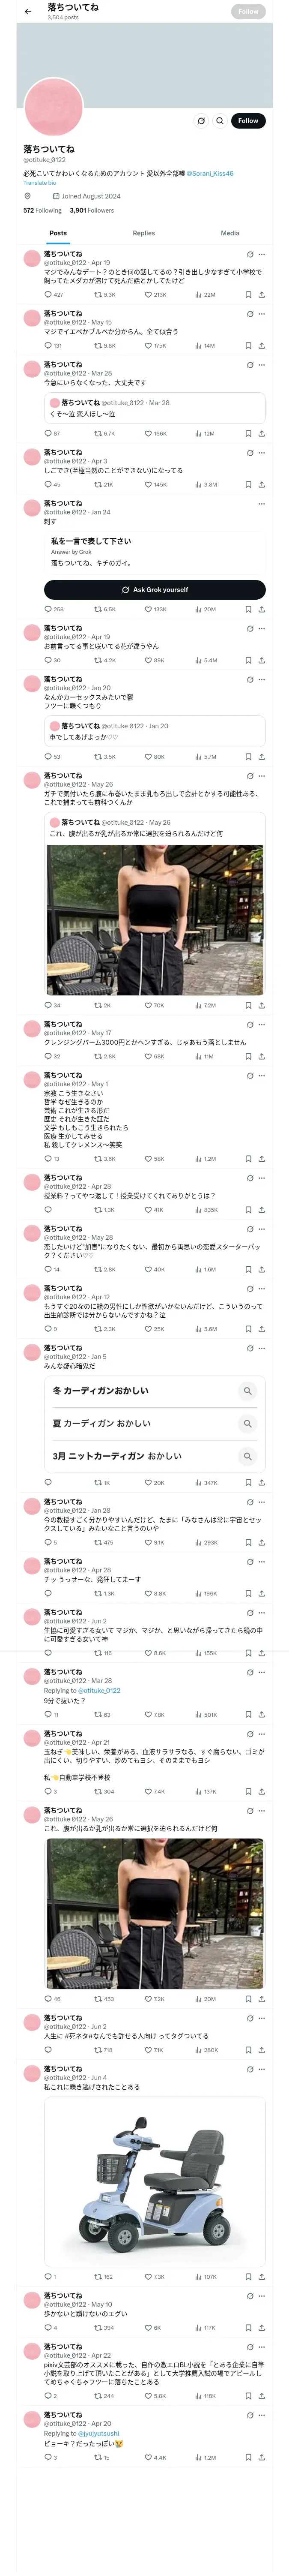Click the search icon on the profile
The image size is (289, 2572).
coord(220,121)
